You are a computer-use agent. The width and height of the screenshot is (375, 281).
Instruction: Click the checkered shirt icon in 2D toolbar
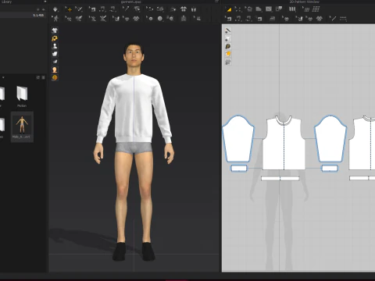pyautogui.click(x=320, y=19)
